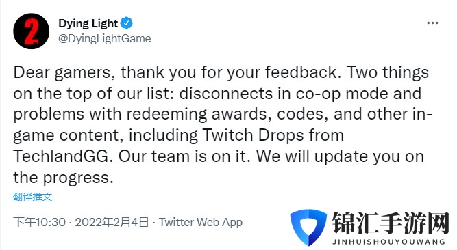Click the words Twitch Drops in tweet
The image size is (457, 250).
pos(254,135)
